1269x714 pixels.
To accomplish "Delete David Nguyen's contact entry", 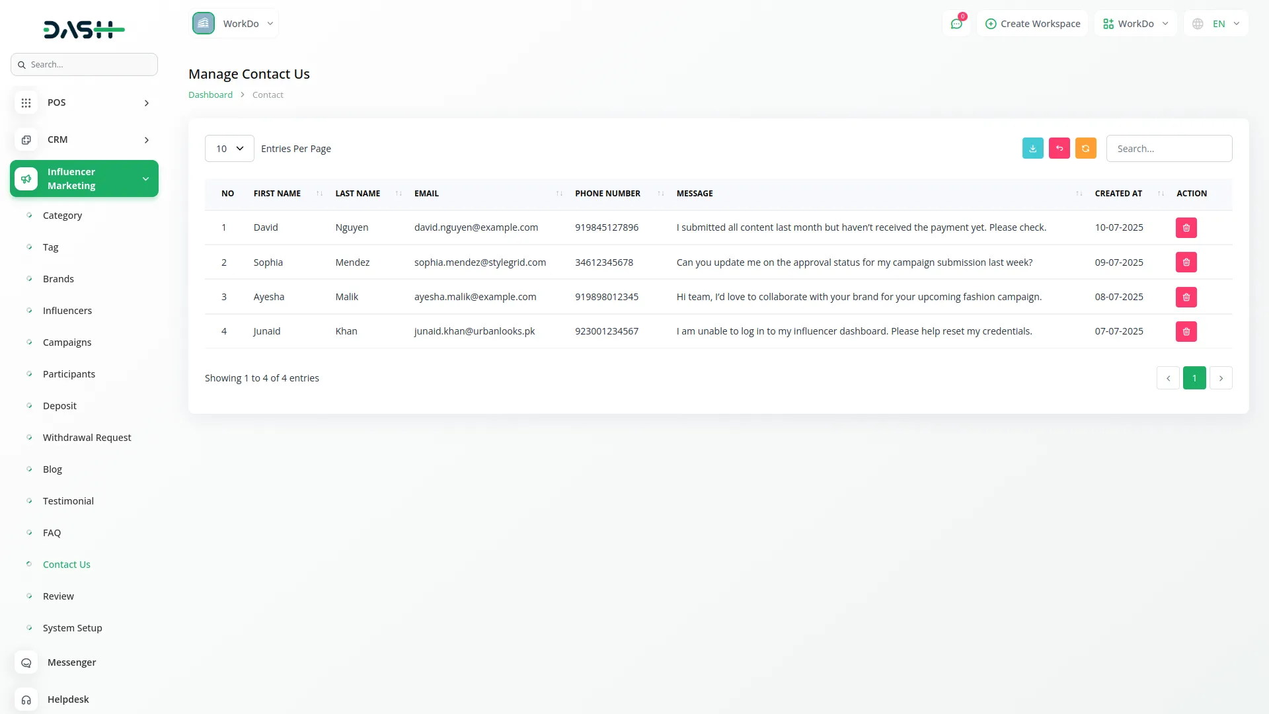I will pyautogui.click(x=1186, y=227).
